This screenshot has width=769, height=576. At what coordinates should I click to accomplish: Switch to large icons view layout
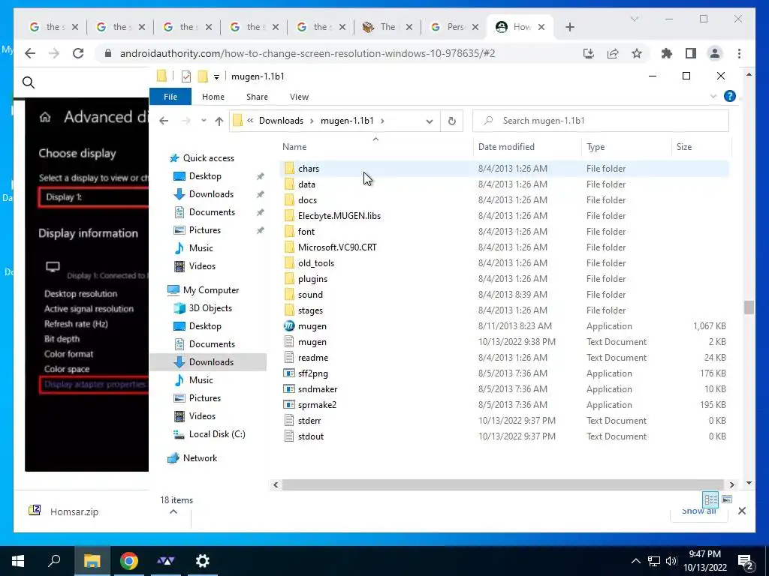727,499
